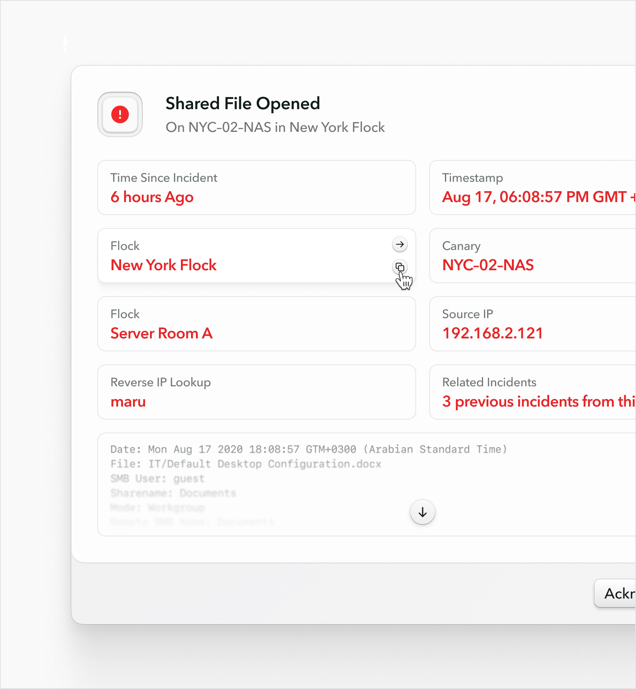Open the 3 previous incidents link

coord(539,401)
